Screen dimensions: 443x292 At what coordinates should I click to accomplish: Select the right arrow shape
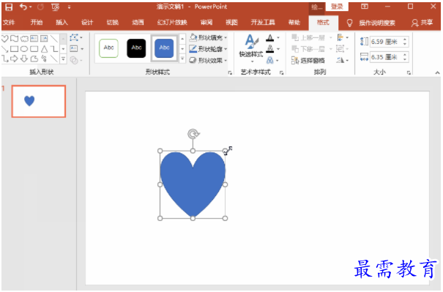(15, 59)
